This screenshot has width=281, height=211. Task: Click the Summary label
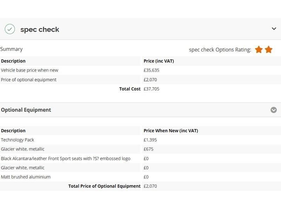coord(11,49)
